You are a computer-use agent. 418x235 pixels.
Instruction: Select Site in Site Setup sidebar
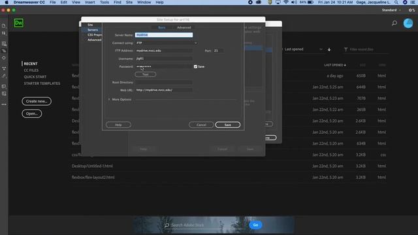pos(90,25)
